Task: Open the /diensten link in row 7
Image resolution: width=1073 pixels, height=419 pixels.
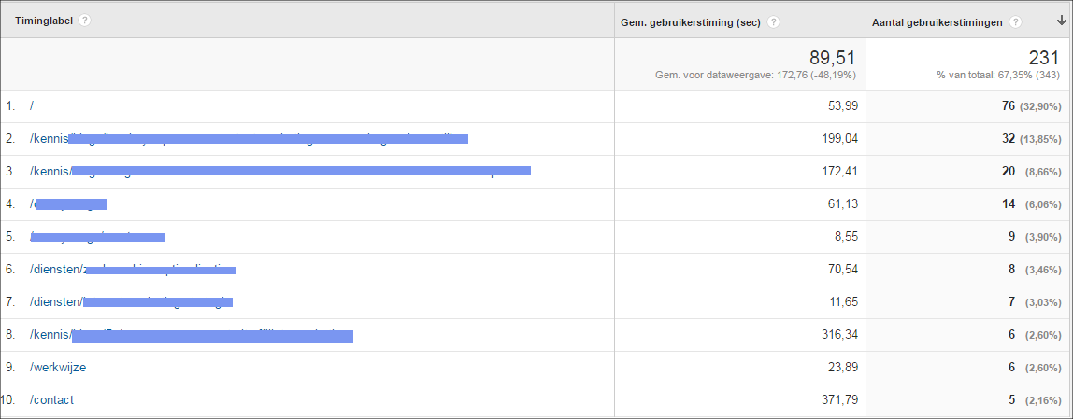Action: 131,302
